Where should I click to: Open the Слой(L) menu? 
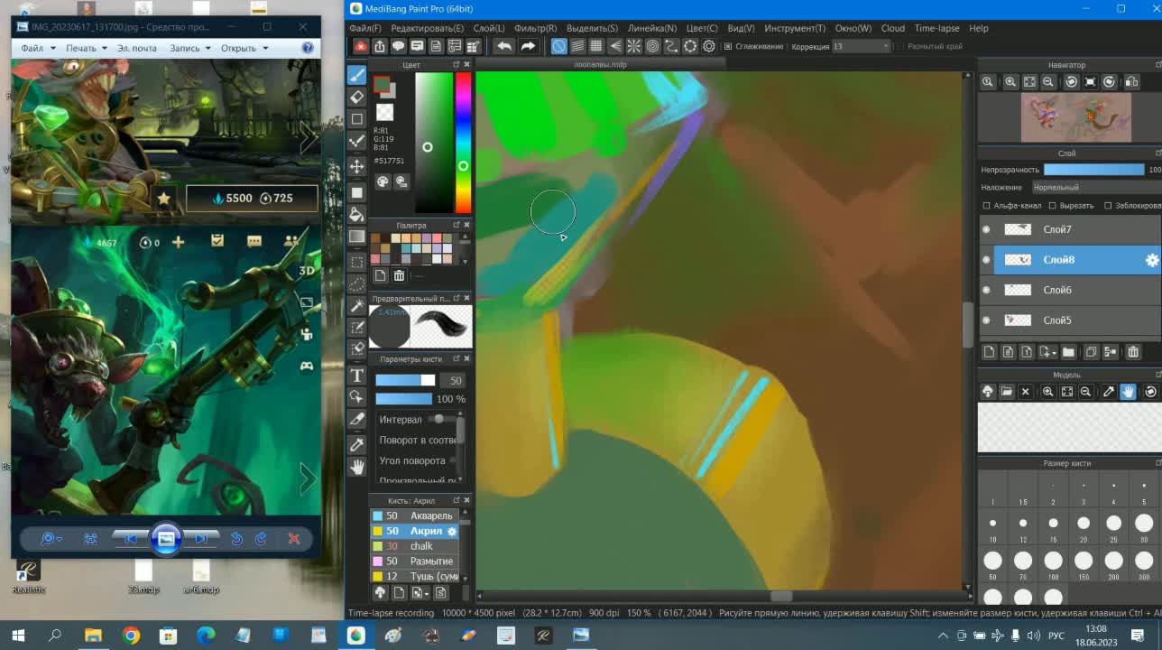click(488, 28)
